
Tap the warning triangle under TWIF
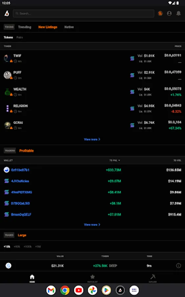tap(11, 61)
